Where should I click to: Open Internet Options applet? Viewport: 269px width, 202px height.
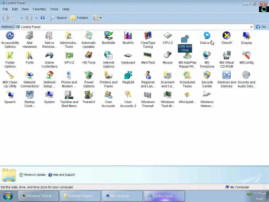pos(108,60)
